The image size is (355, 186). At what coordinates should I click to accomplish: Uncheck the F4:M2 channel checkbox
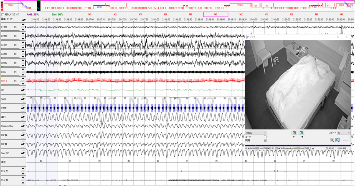(15, 45)
